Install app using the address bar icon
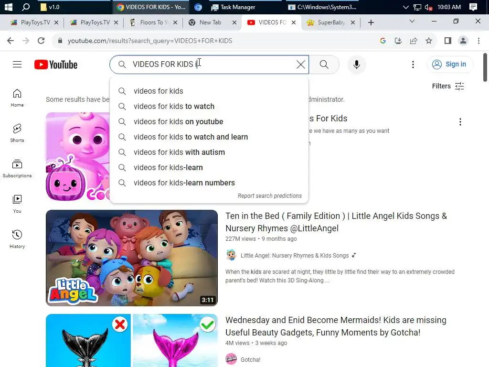Image resolution: width=489 pixels, height=367 pixels. (398, 41)
